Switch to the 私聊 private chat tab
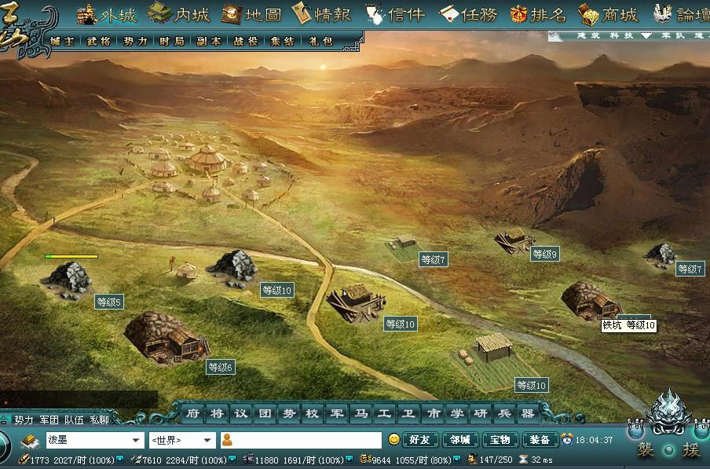The image size is (710, 469). [99, 420]
